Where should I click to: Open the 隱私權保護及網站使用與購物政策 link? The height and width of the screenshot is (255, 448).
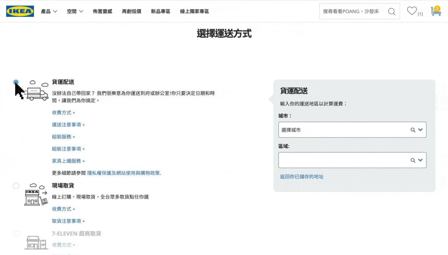(x=123, y=173)
